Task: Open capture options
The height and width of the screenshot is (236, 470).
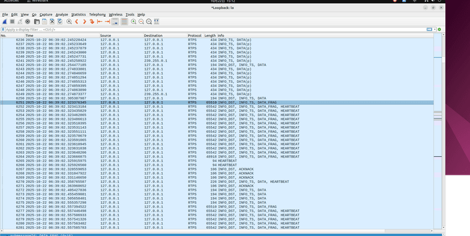Action: [28, 22]
